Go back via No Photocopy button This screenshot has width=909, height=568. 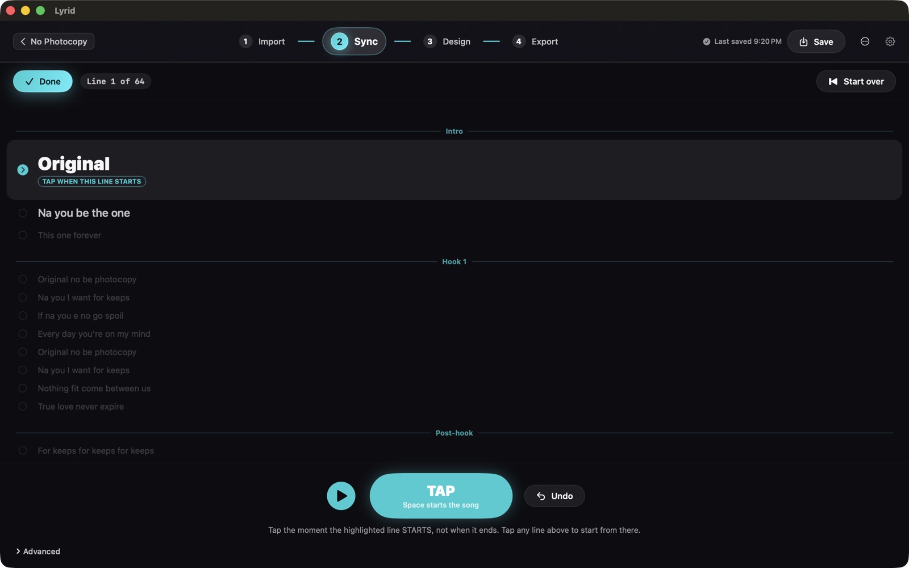coord(53,41)
